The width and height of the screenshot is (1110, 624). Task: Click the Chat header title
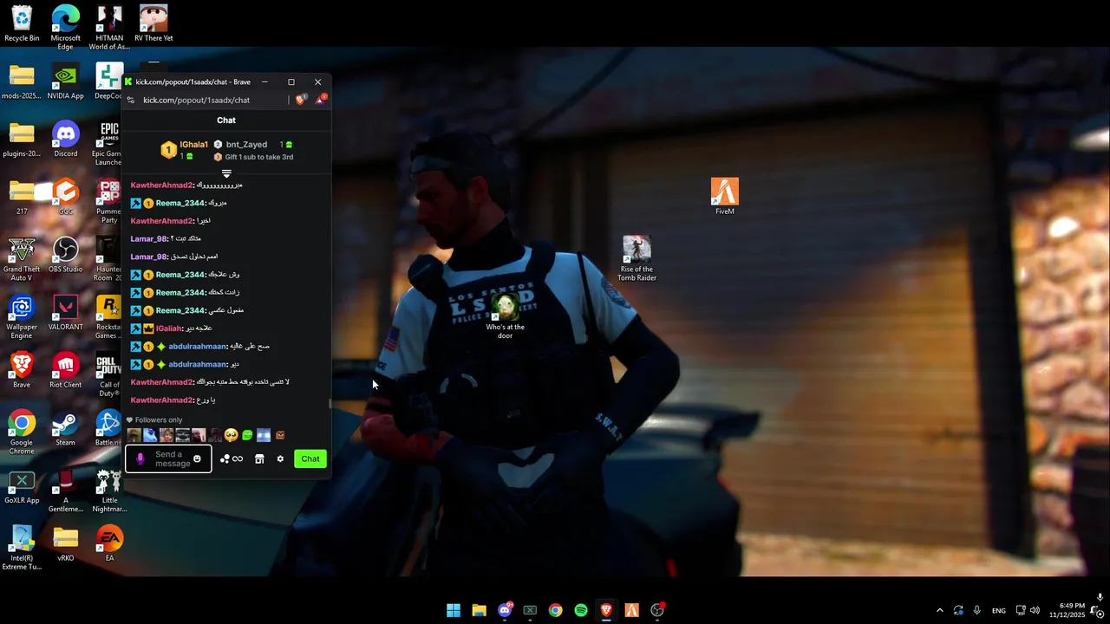[226, 120]
